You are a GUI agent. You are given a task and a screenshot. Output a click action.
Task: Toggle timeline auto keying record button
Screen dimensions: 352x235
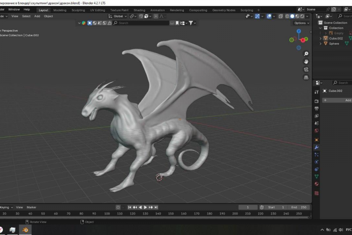point(118,207)
